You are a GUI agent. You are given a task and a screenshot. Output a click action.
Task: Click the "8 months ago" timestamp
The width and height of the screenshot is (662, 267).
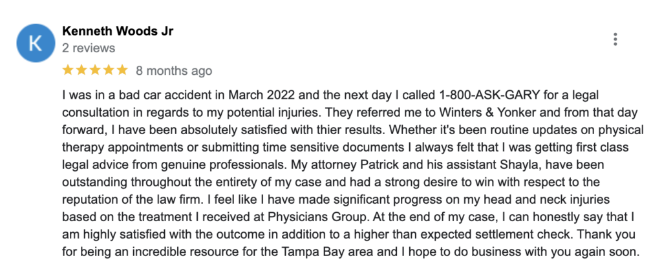(x=173, y=70)
